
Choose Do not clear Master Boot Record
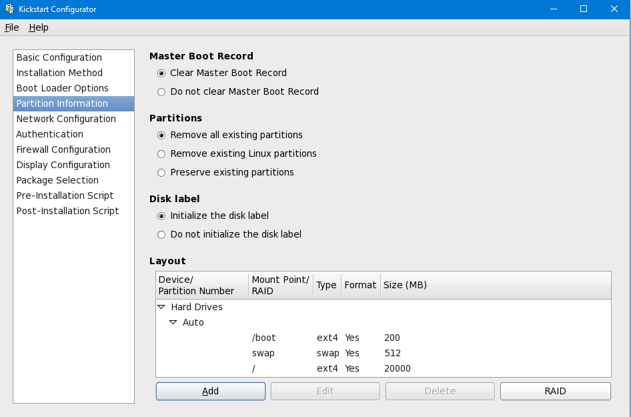161,92
